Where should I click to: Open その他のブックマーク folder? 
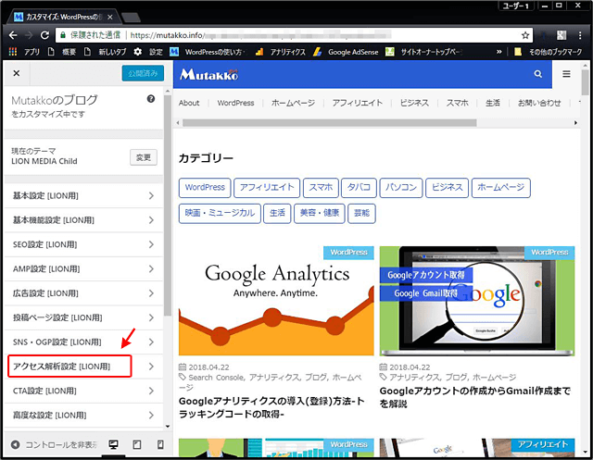548,52
